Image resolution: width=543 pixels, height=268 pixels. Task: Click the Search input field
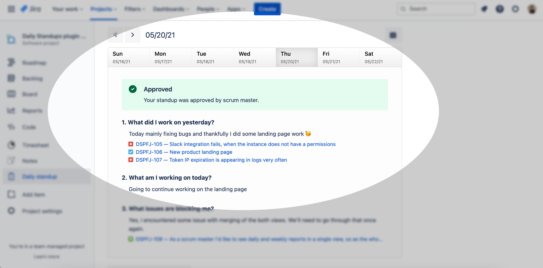coord(436,9)
